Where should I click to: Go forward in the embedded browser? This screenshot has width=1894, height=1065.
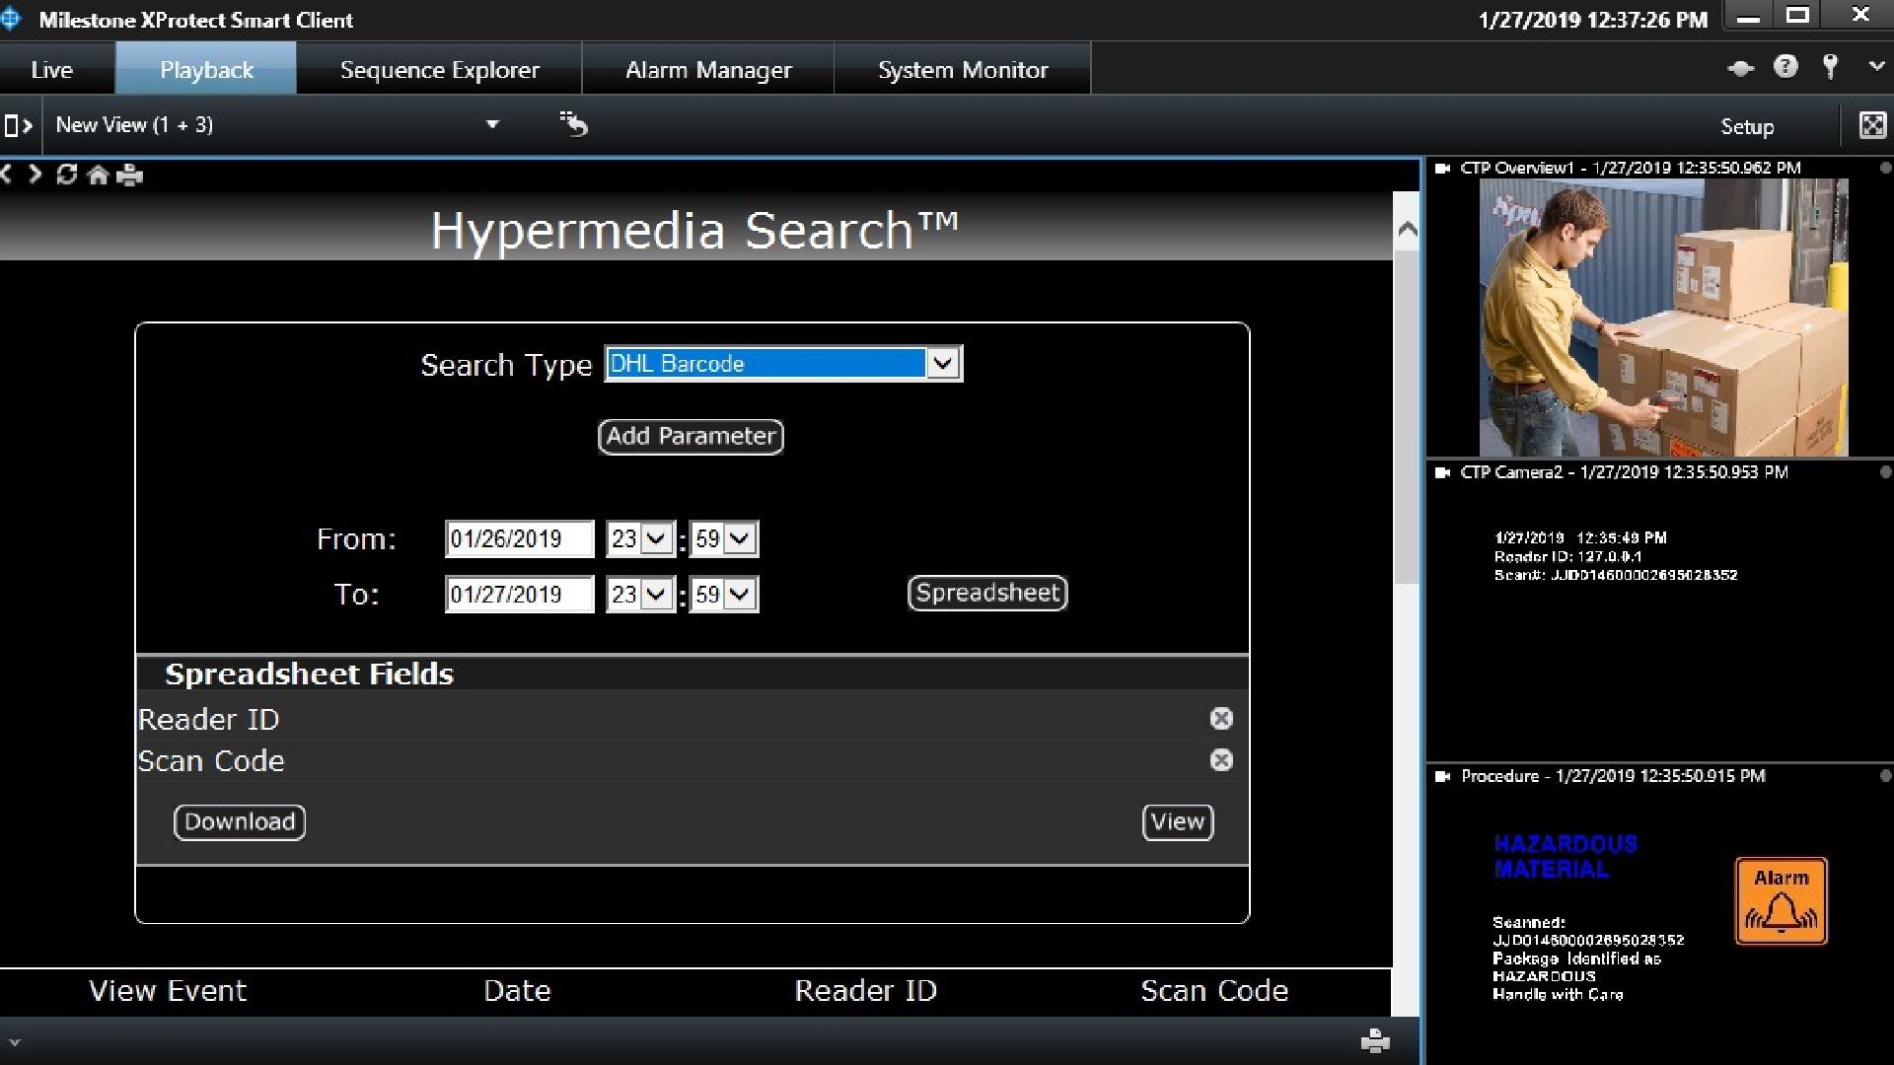[36, 175]
